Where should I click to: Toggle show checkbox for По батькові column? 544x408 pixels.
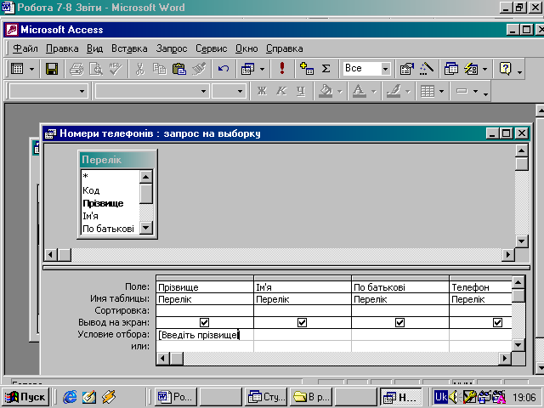[399, 323]
